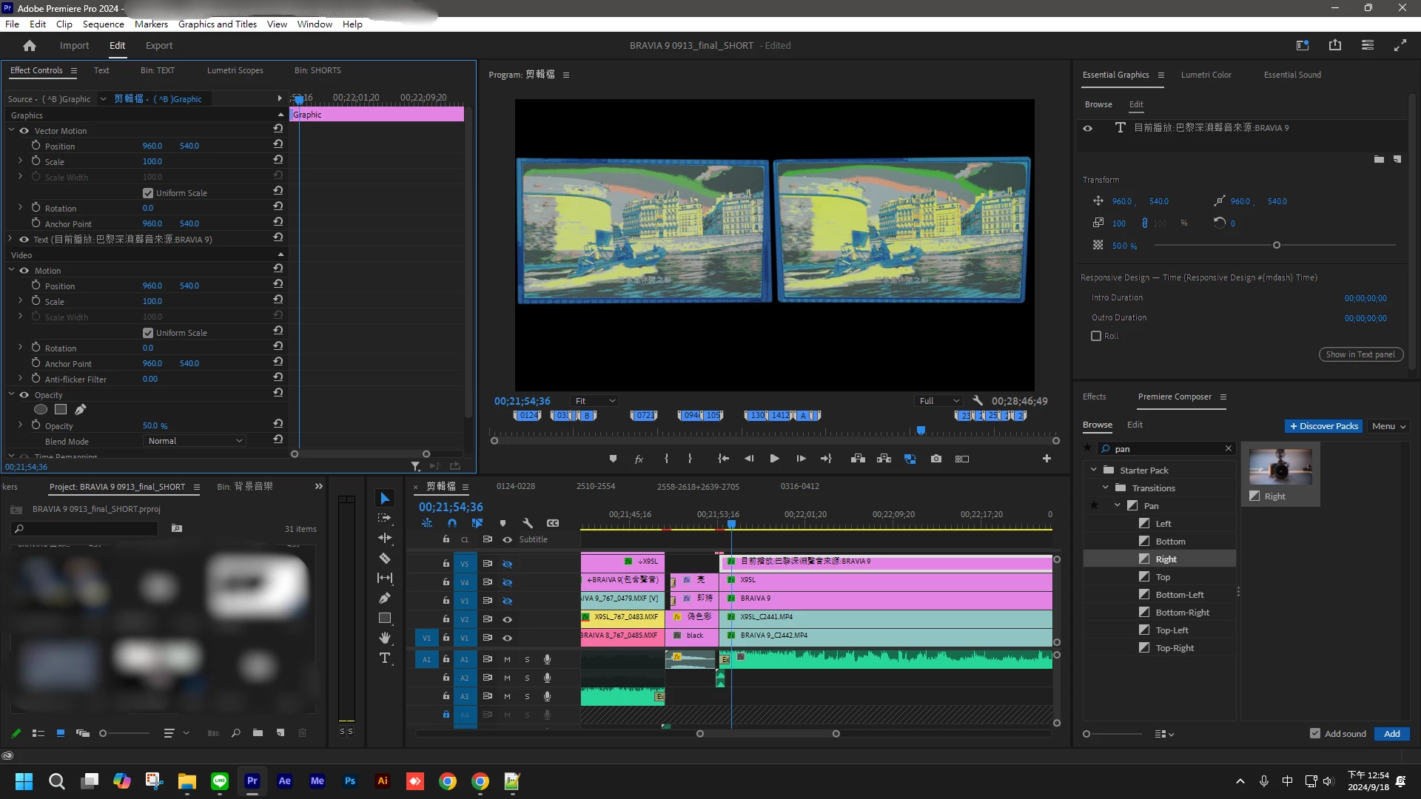Click the Discover Packs button

tap(1323, 426)
